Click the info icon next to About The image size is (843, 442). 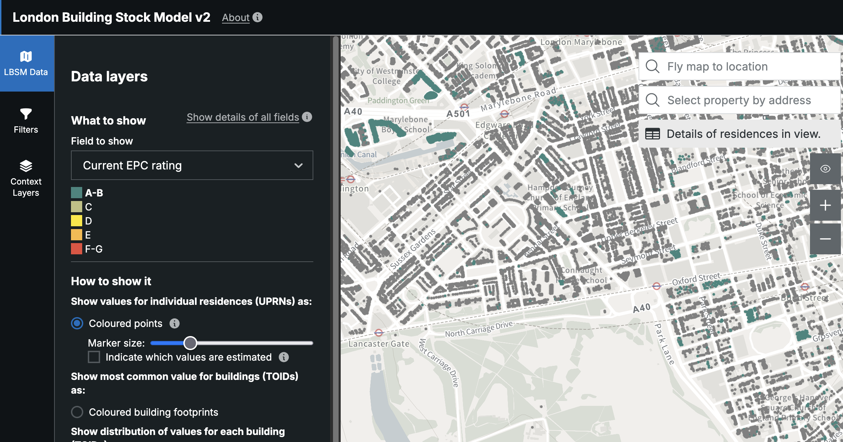click(x=257, y=17)
